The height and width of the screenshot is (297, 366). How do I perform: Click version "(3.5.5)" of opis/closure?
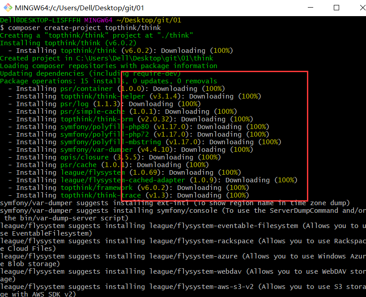click(127, 157)
